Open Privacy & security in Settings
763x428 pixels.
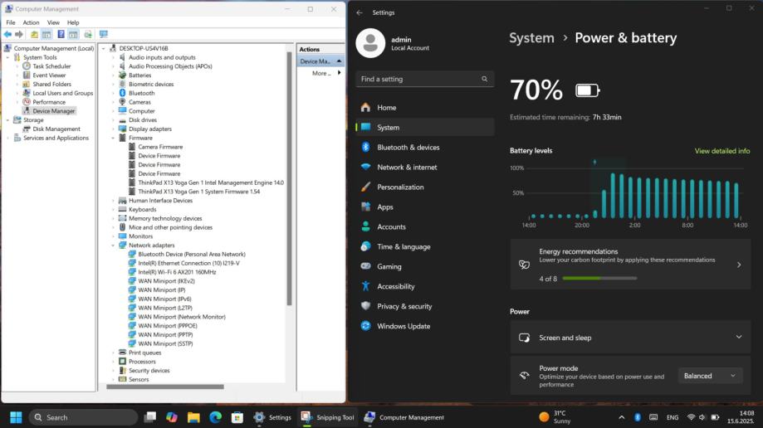[425, 307]
